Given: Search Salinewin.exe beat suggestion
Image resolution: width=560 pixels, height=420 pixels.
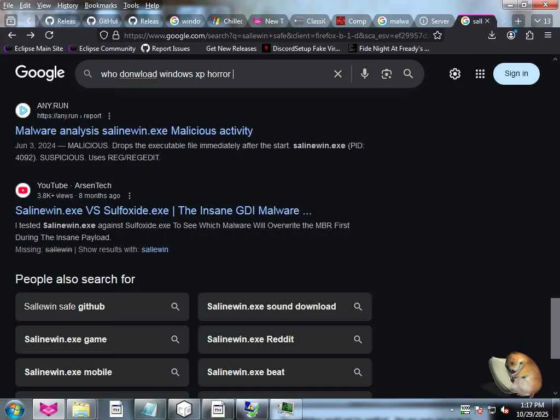Looking at the screenshot, I should 284,372.
